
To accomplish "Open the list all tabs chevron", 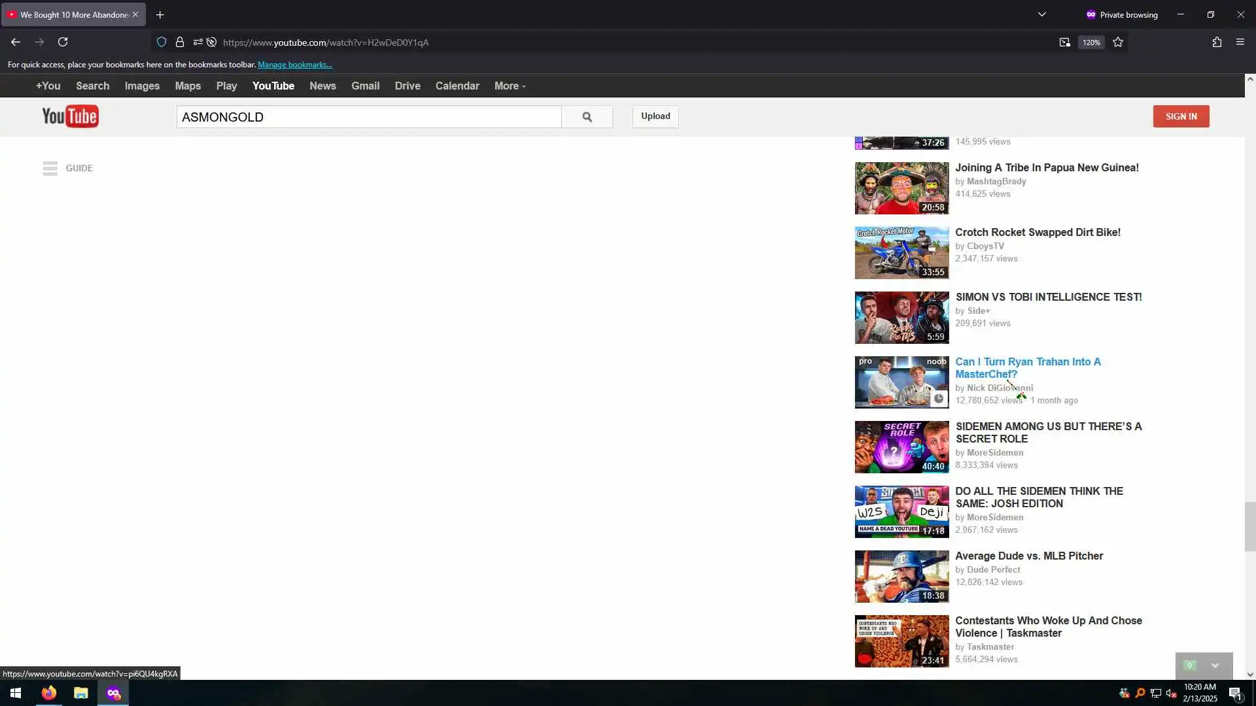I will click(1042, 14).
